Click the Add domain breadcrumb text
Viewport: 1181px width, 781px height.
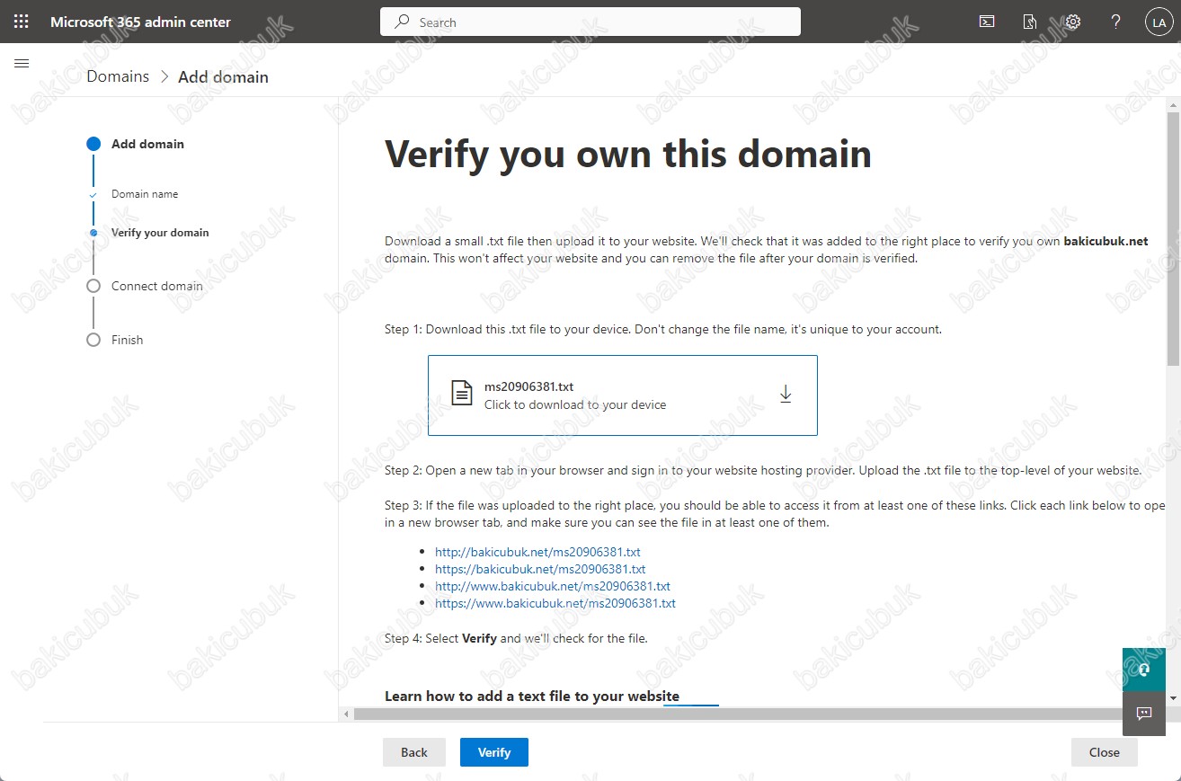pos(223,76)
